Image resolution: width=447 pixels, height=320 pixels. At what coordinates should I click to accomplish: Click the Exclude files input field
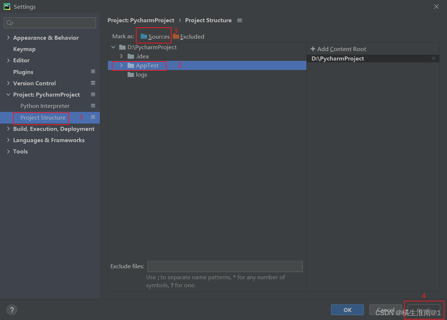click(x=225, y=266)
